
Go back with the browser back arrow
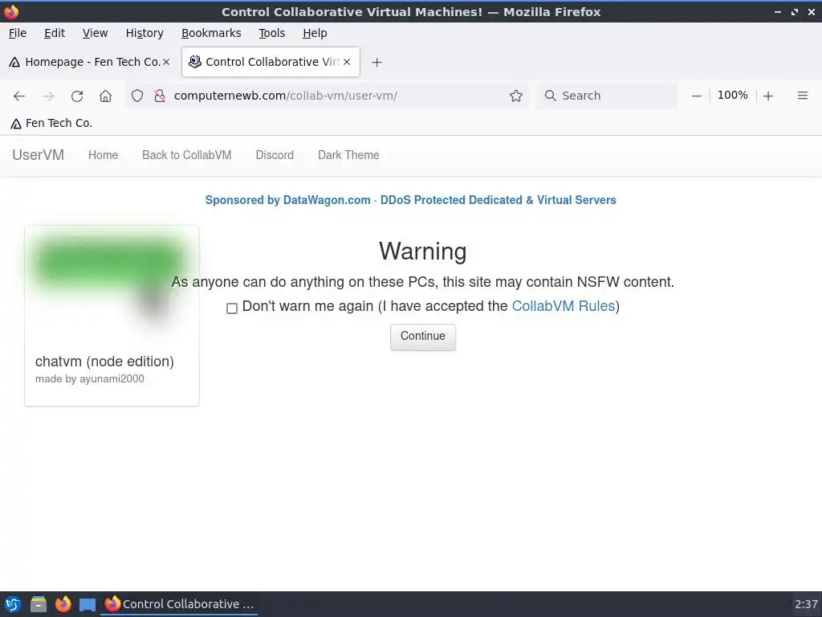coord(19,96)
